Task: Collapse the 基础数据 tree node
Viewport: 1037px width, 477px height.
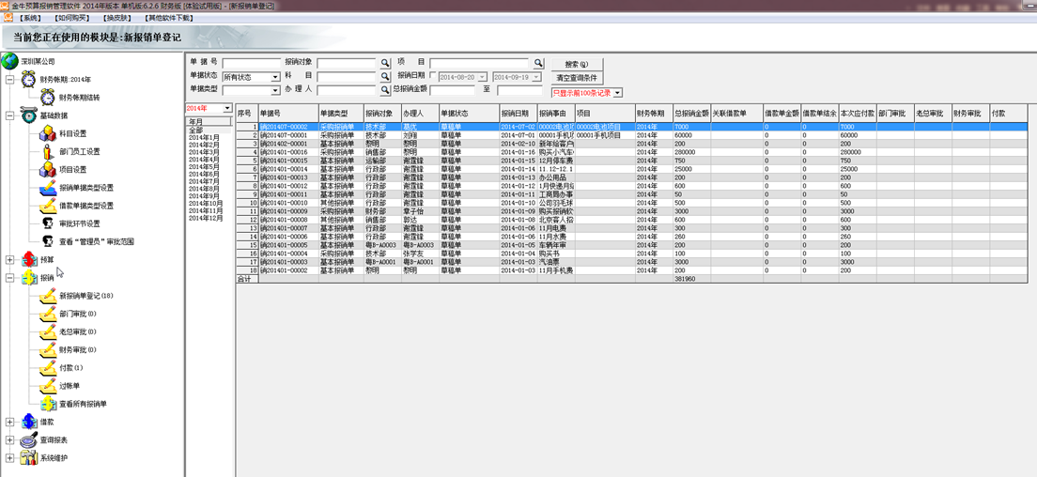Action: pyautogui.click(x=10, y=115)
